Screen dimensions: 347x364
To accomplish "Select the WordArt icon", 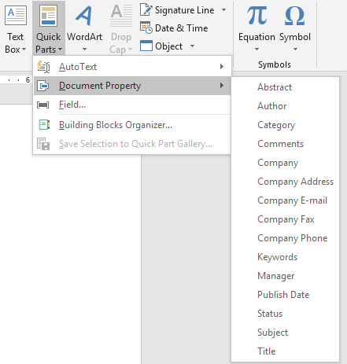I will 84,16.
